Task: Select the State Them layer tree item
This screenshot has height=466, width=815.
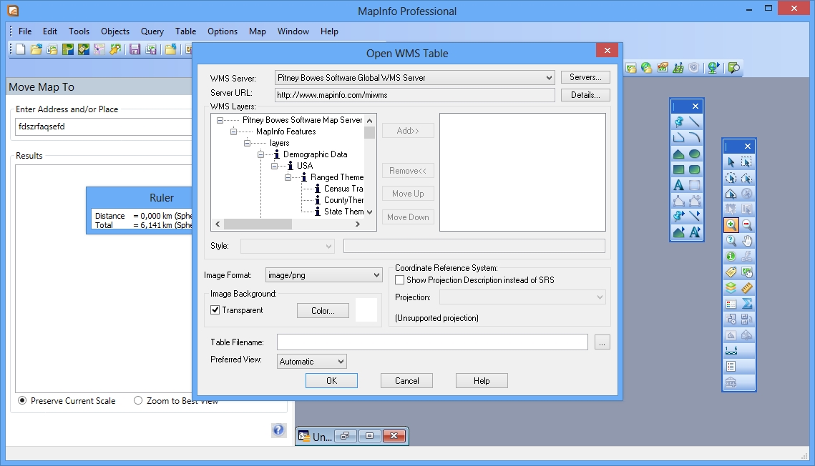Action: pyautogui.click(x=343, y=212)
